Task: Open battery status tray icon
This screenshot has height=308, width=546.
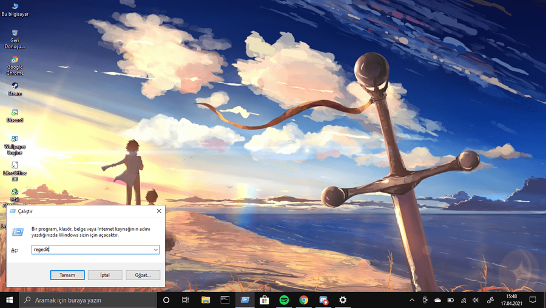Action: (451, 300)
